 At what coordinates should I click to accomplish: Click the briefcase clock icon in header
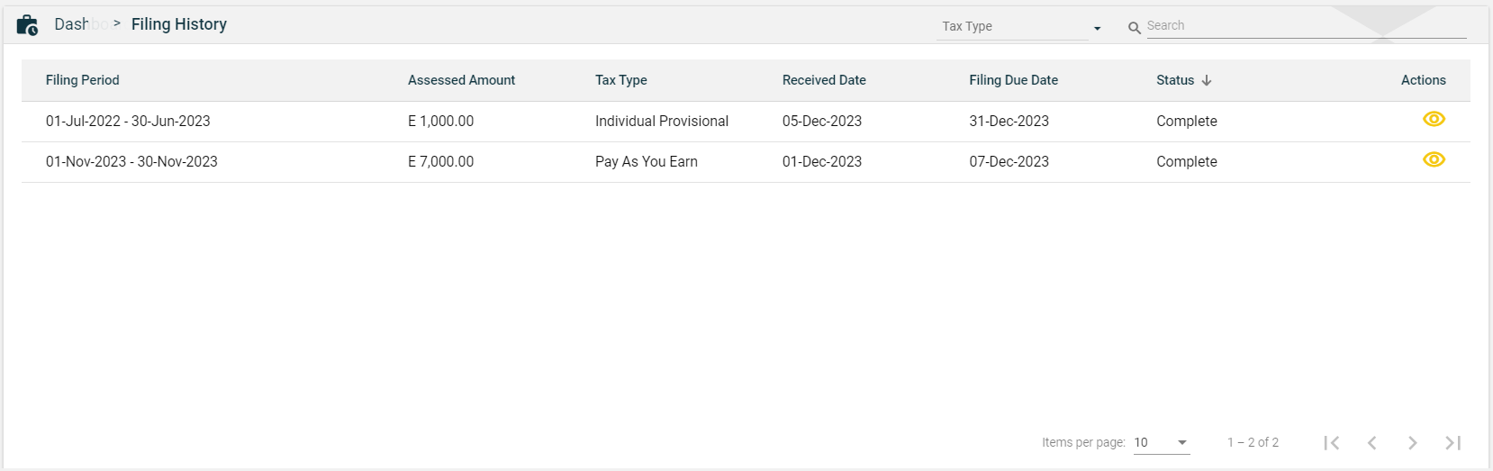(27, 25)
